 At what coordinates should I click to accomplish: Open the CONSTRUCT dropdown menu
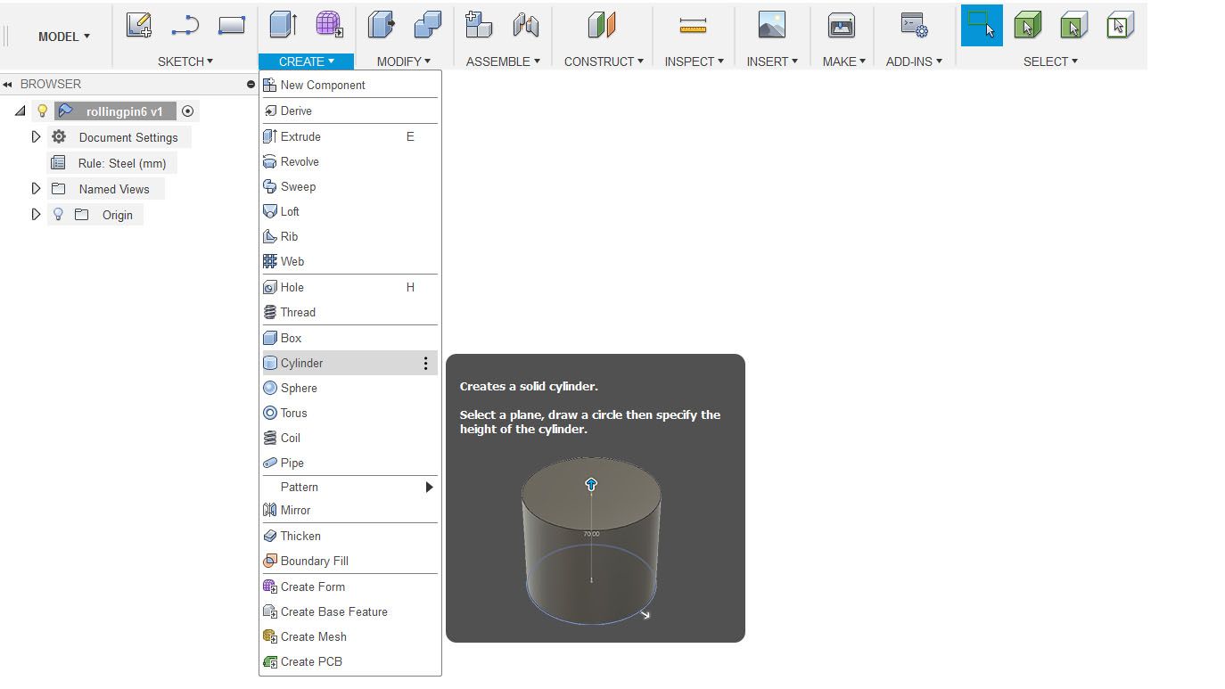[x=604, y=62]
